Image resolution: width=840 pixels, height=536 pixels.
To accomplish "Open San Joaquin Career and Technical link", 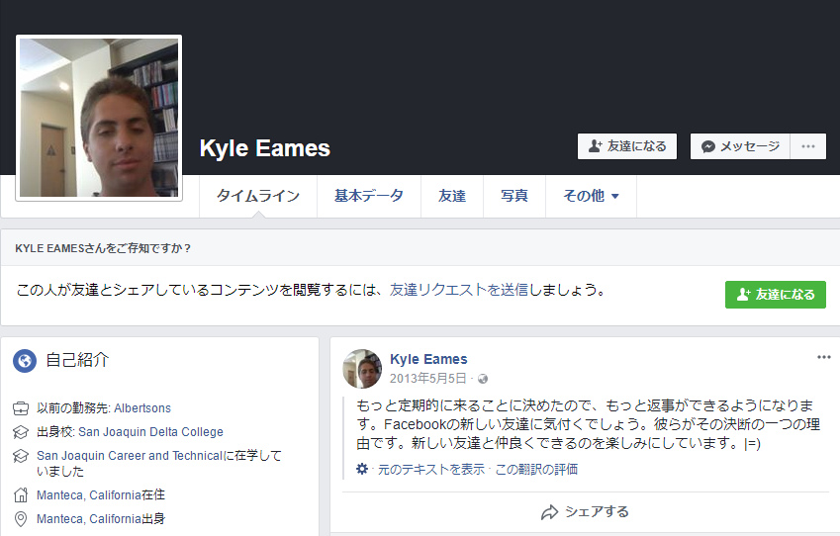I will tap(129, 456).
